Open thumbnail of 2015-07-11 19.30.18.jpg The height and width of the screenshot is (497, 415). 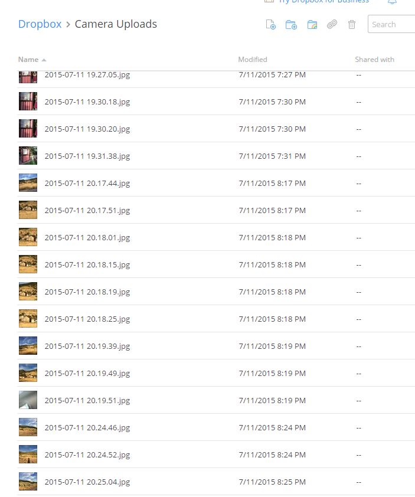pyautogui.click(x=28, y=101)
